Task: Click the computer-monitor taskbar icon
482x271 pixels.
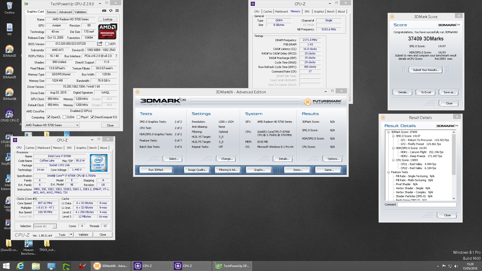Action: coord(51,266)
